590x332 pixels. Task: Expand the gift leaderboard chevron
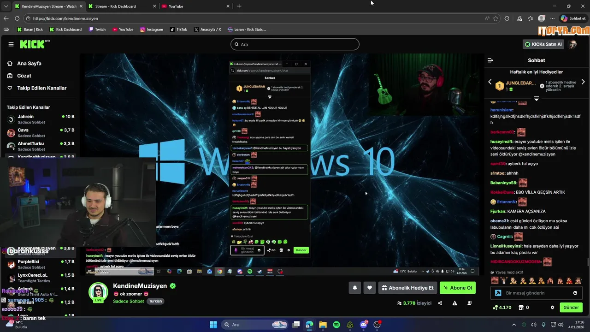pyautogui.click(x=537, y=99)
